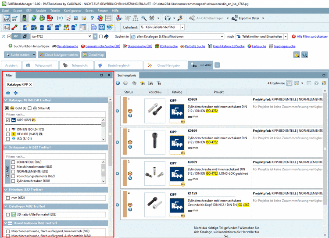
Task: Click back arrow in Suchergebnis toolbar
Action: [x=118, y=83]
